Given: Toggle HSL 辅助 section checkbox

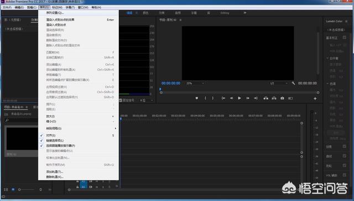Looking at the screenshot, I should pyautogui.click(x=344, y=175).
